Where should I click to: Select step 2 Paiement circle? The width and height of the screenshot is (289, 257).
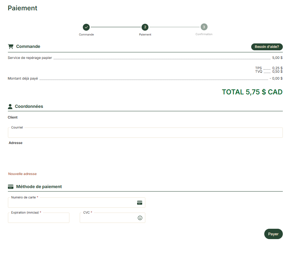tap(145, 27)
